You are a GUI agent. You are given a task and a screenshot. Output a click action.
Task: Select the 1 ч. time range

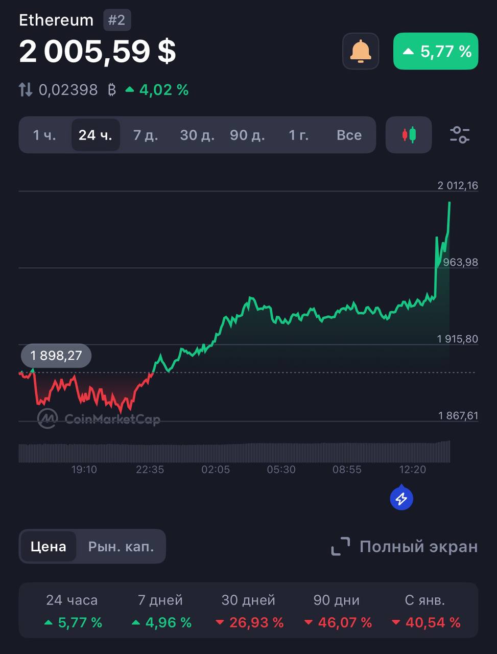(x=44, y=135)
